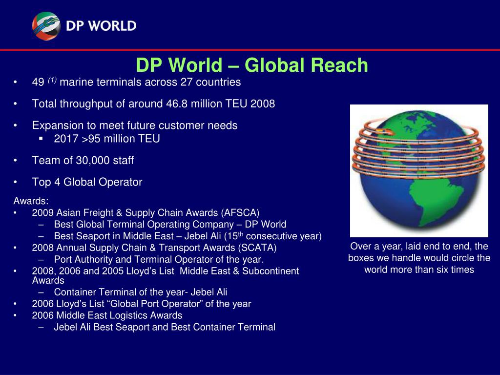
Task: Click the caption 'Over a year, laid end to end'
Action: click(x=419, y=258)
